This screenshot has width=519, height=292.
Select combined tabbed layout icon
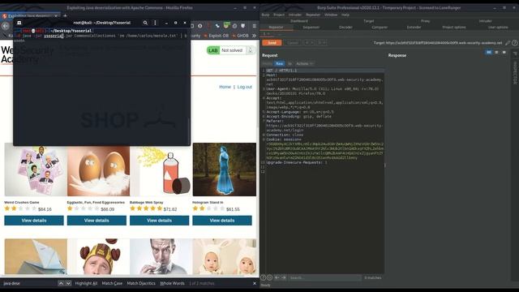(x=504, y=52)
